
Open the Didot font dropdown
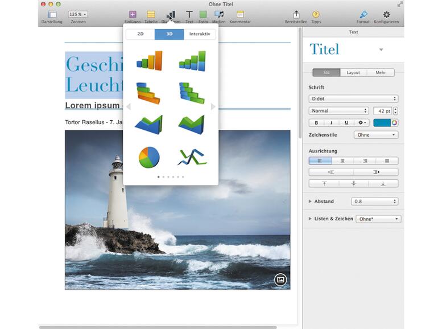[353, 99]
